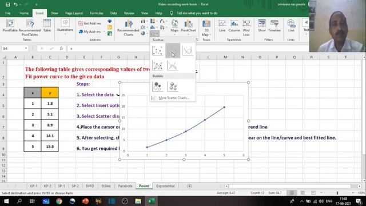Click Get Add-ins
The image size is (366, 206).
click(90, 23)
